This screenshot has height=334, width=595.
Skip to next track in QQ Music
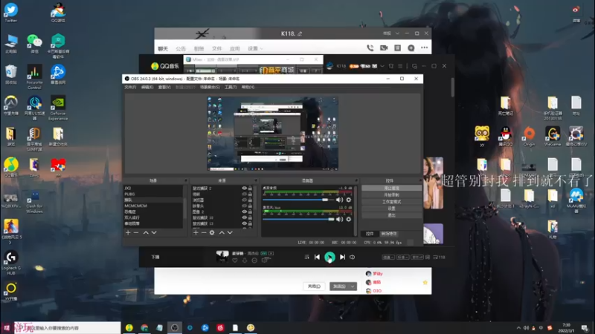[x=342, y=257]
